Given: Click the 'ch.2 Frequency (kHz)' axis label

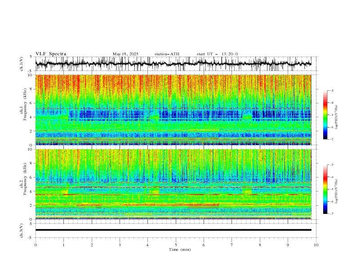Looking at the screenshot, I should coord(23,178).
